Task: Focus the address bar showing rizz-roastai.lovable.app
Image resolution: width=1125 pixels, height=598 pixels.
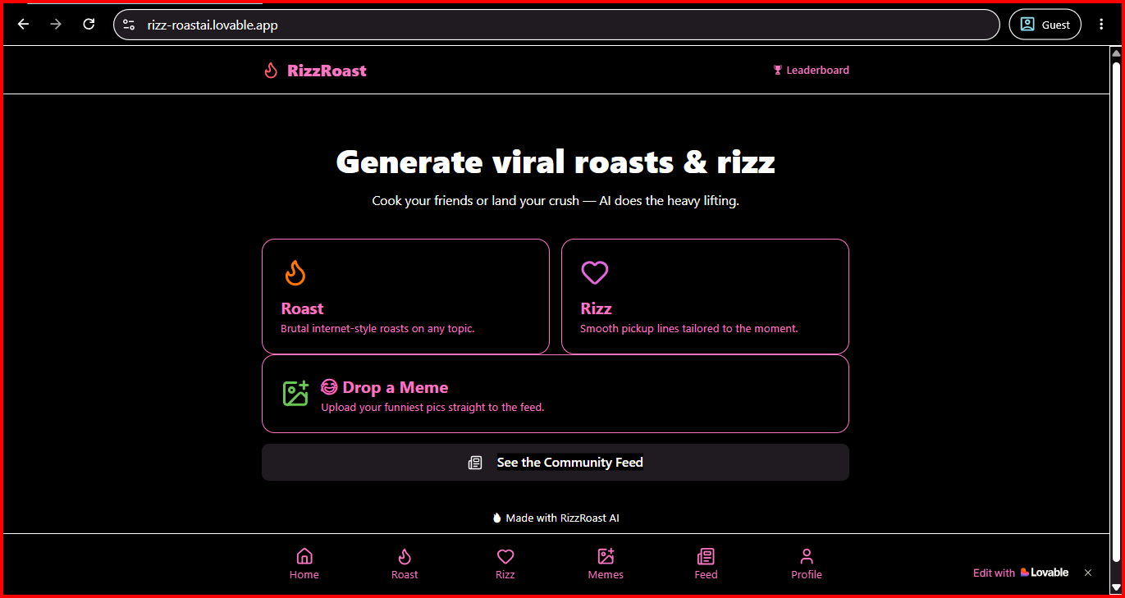Action: (x=556, y=25)
